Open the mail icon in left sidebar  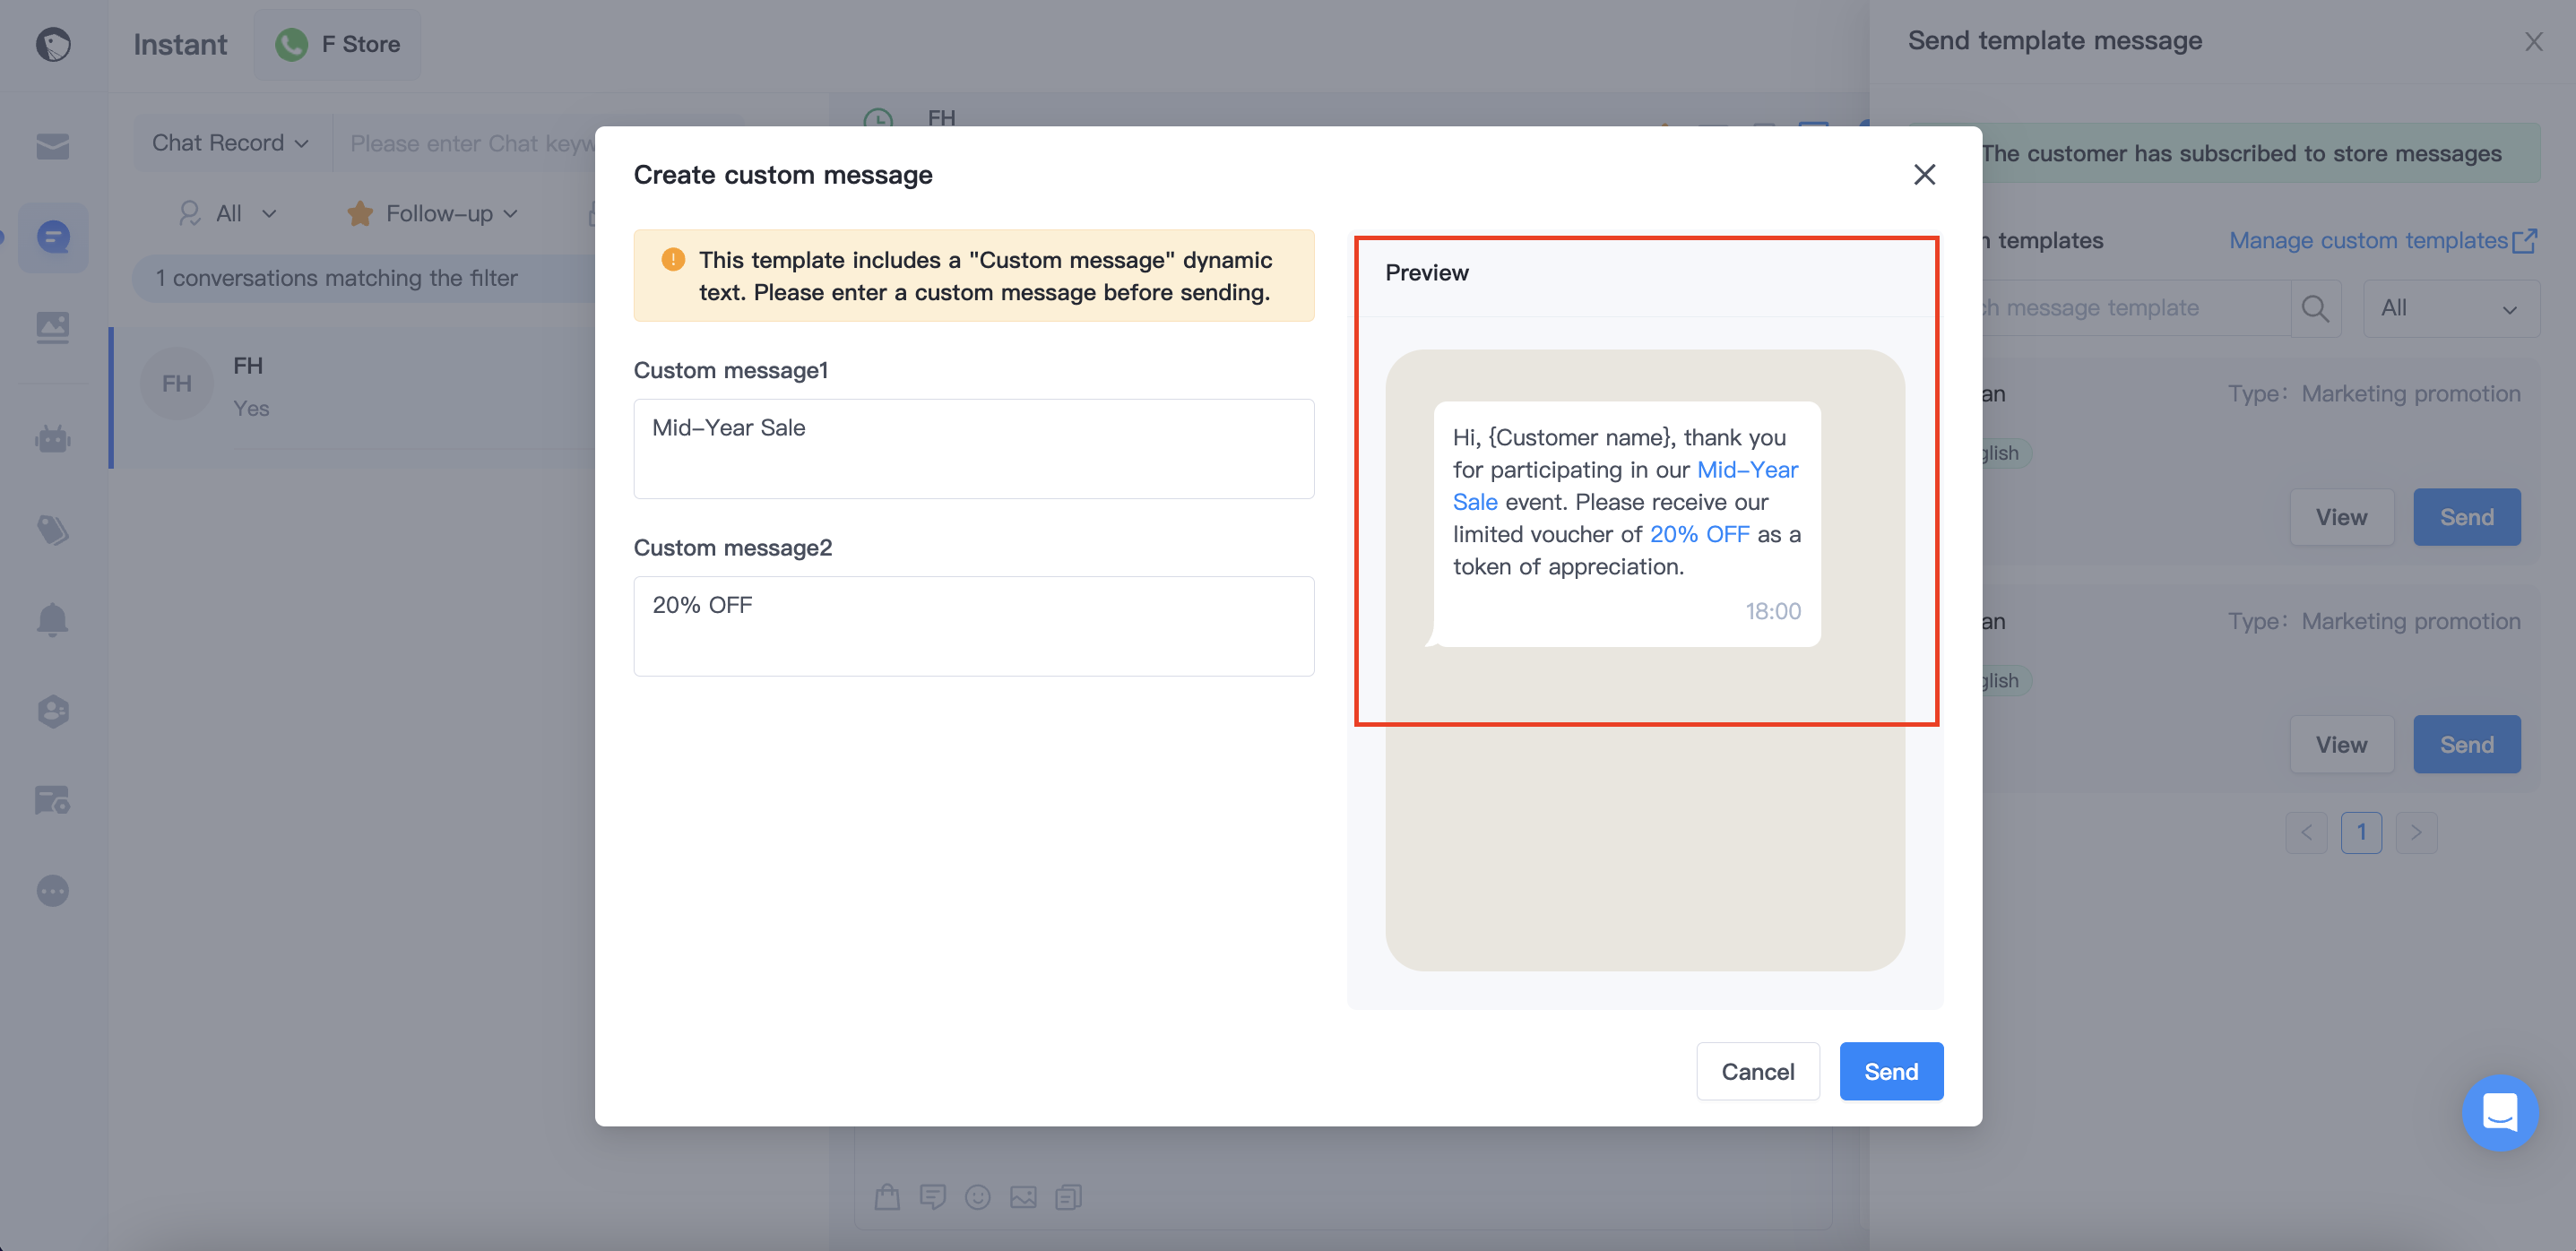pos(52,146)
